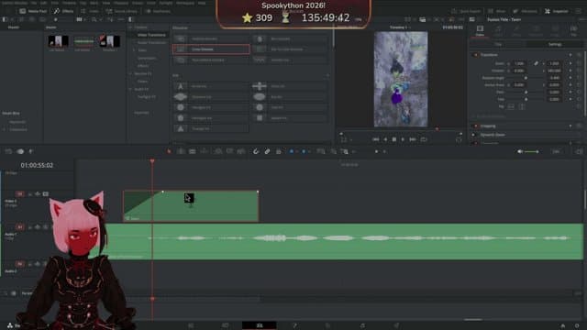Edit the Zoom X value field

[519, 63]
